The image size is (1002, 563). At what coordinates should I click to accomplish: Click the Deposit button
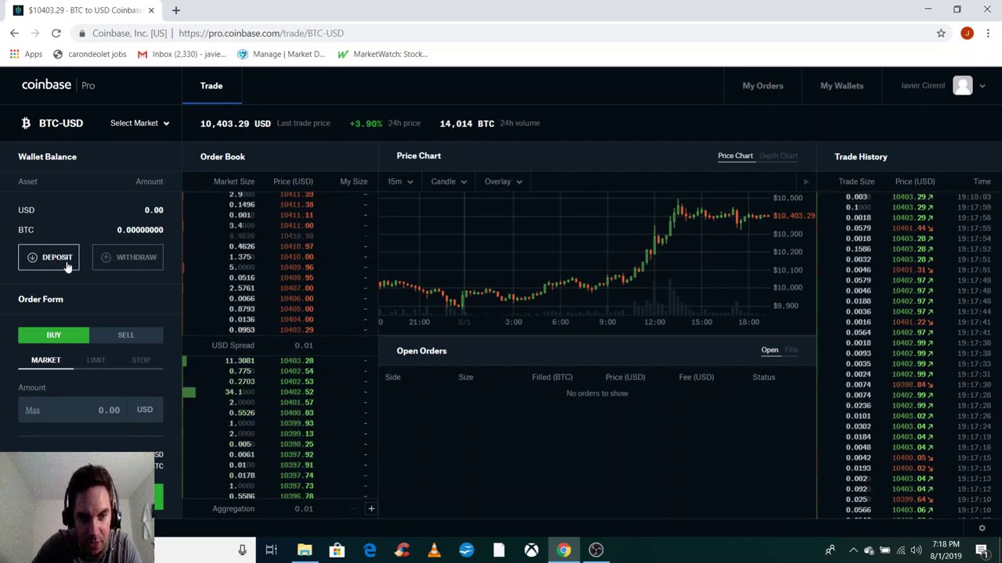tap(49, 257)
